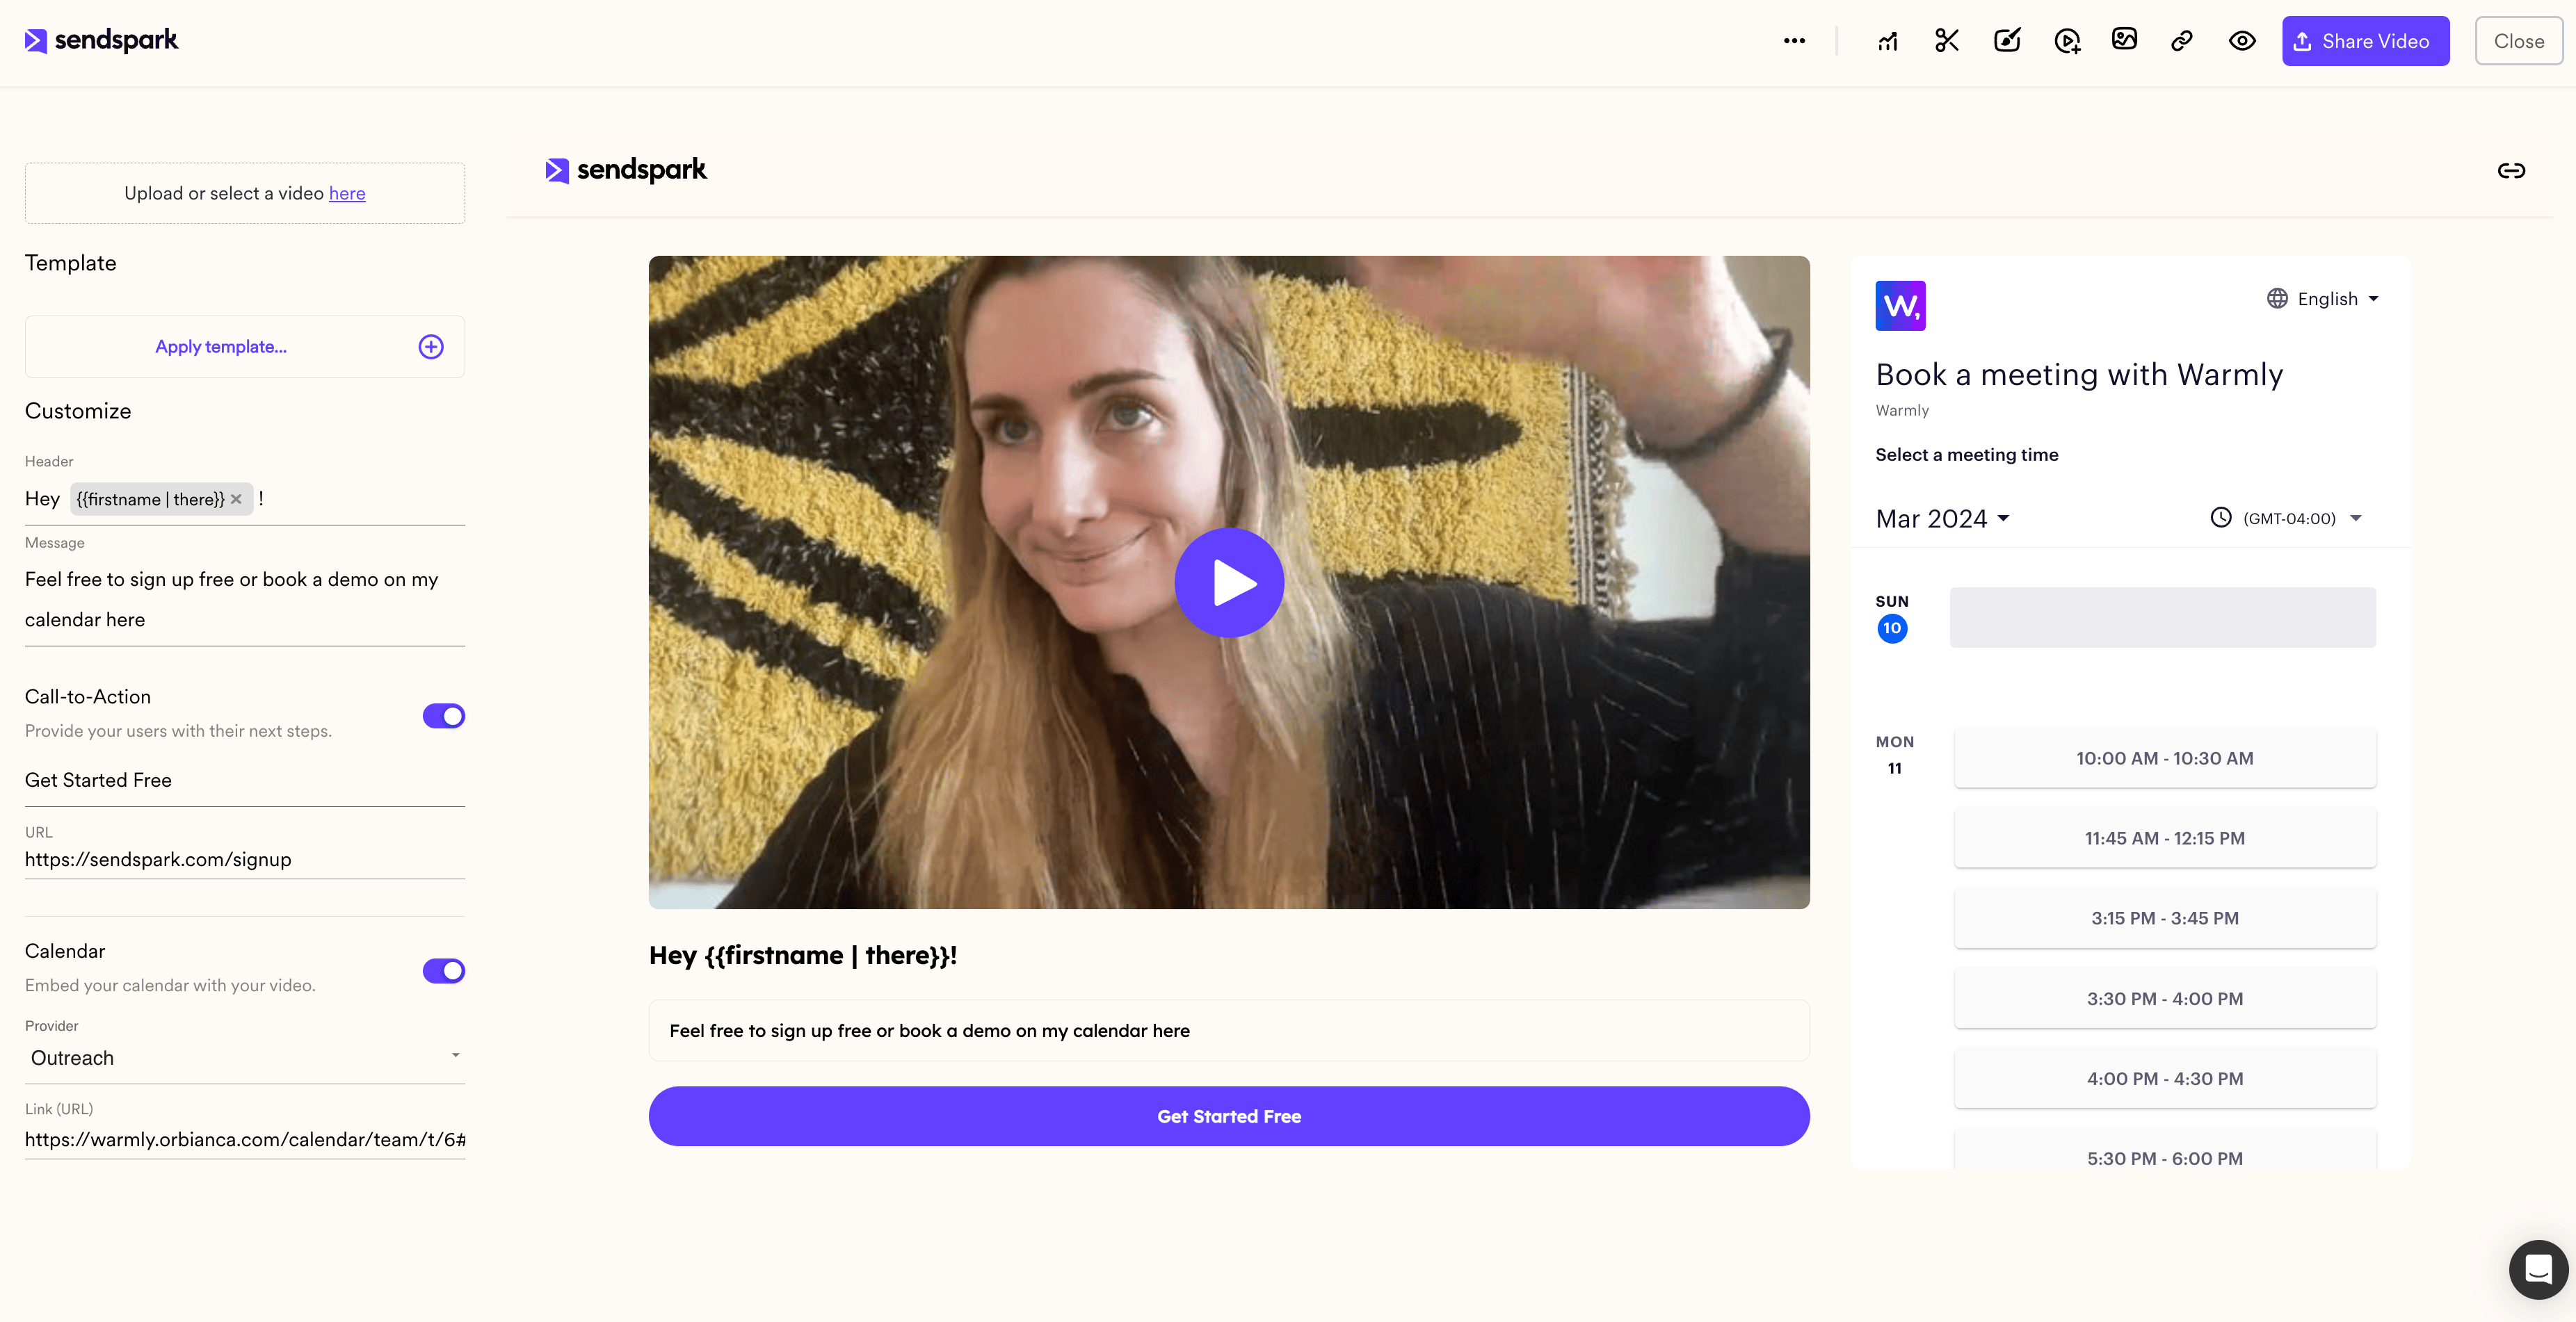
Task: Preview page with the eye icon
Action: (2242, 41)
